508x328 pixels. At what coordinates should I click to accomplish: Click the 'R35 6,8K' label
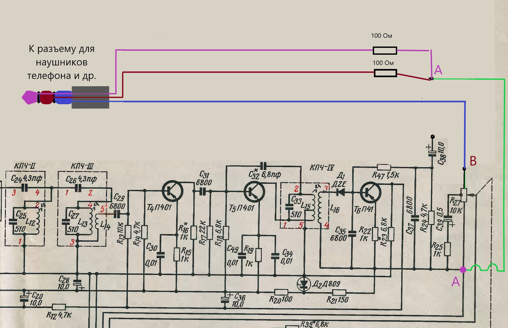[314, 324]
